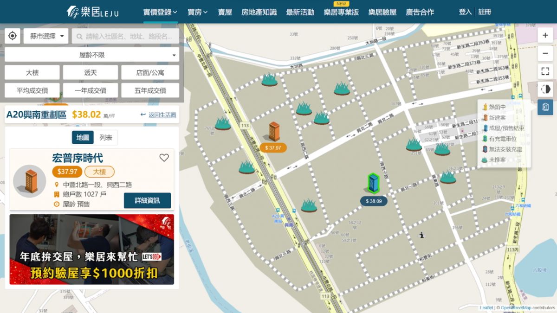Select 五年成交價 price mode
Viewport: 557px width, 313px height.
coord(150,90)
